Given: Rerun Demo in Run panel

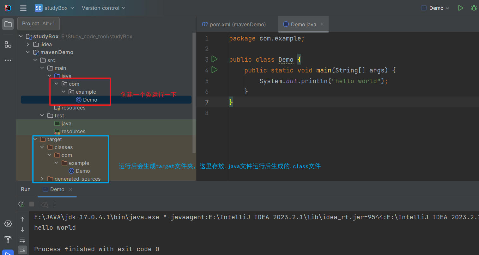Looking at the screenshot, I should pos(21,204).
